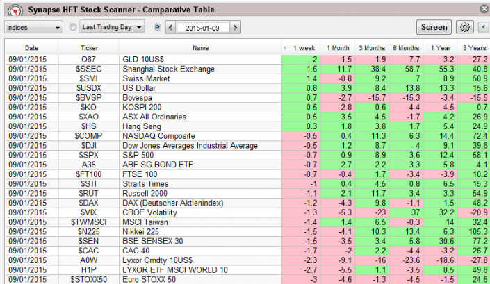Sort table by 1 Month column
The image size is (490, 284).
tap(337, 48)
